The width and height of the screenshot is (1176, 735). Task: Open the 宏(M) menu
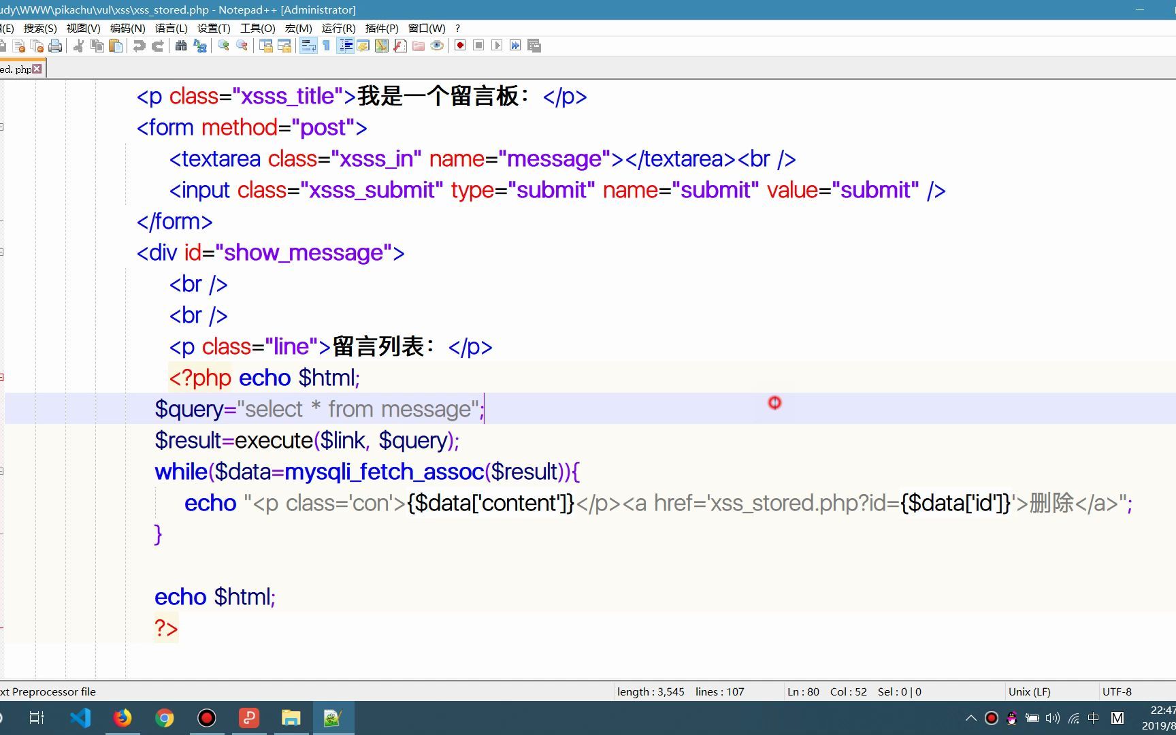coord(298,28)
